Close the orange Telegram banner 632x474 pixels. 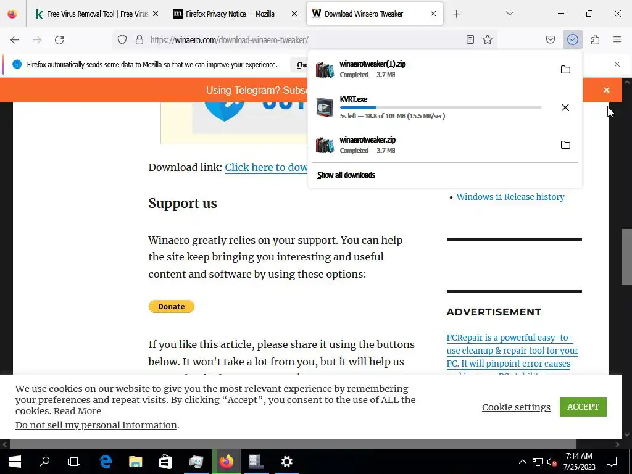[607, 90]
